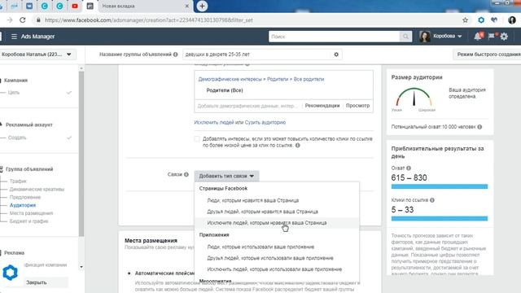Open the notifications bell

478,36
